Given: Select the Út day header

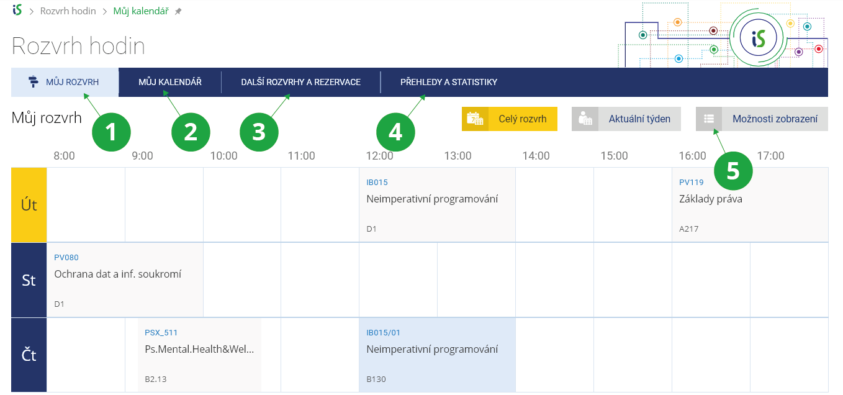Looking at the screenshot, I should (29, 205).
